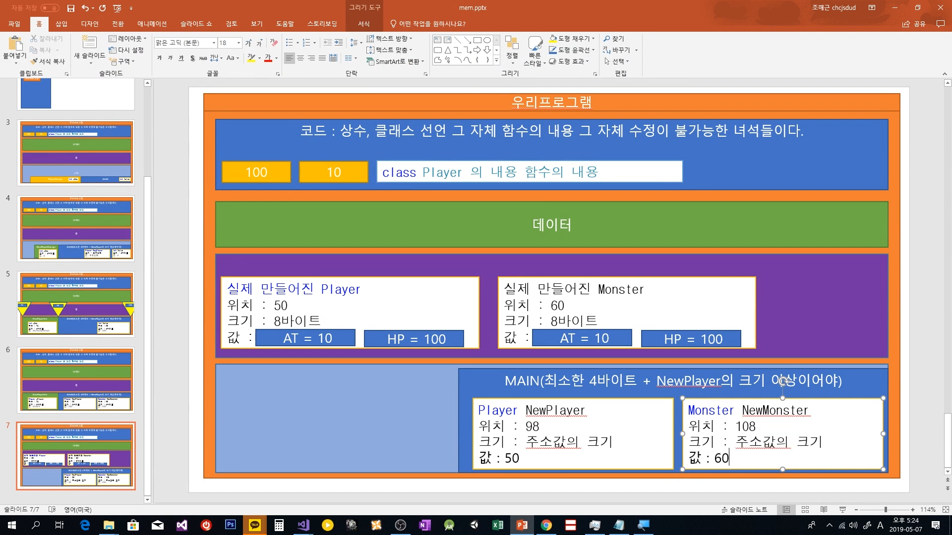The height and width of the screenshot is (535, 952).
Task: Click the Save icon in the quick access toolbar
Action: tap(71, 8)
